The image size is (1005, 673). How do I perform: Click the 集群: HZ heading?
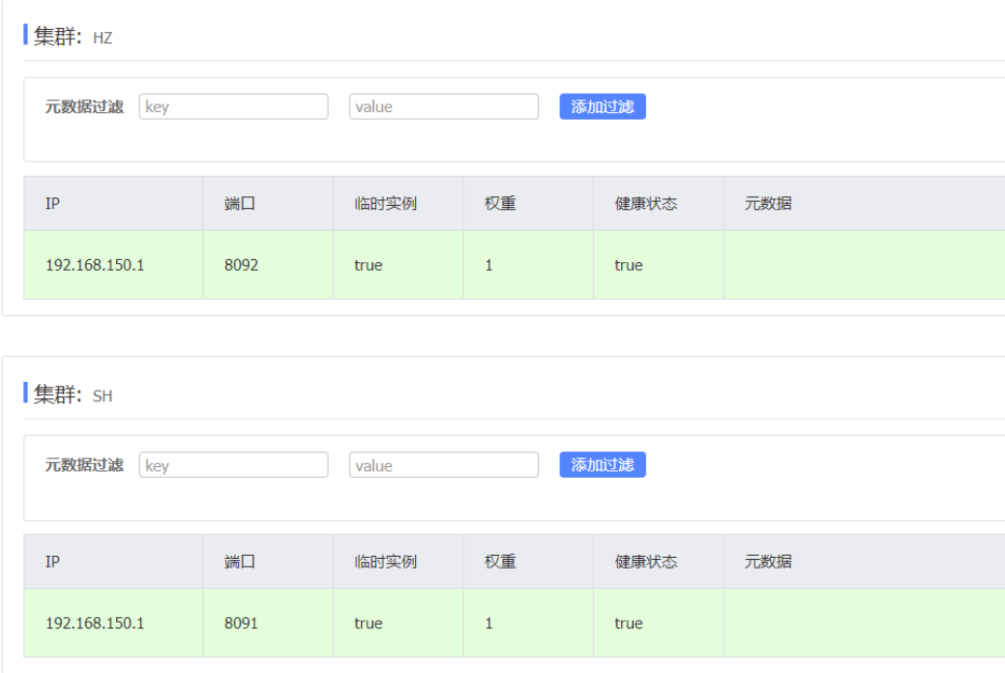pos(73,37)
